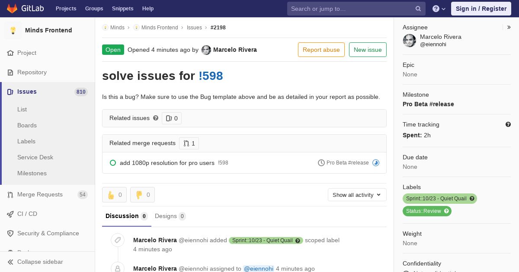The height and width of the screenshot is (272, 519).
Task: Click the Pro Beta #release milestone
Action: pyautogui.click(x=428, y=104)
